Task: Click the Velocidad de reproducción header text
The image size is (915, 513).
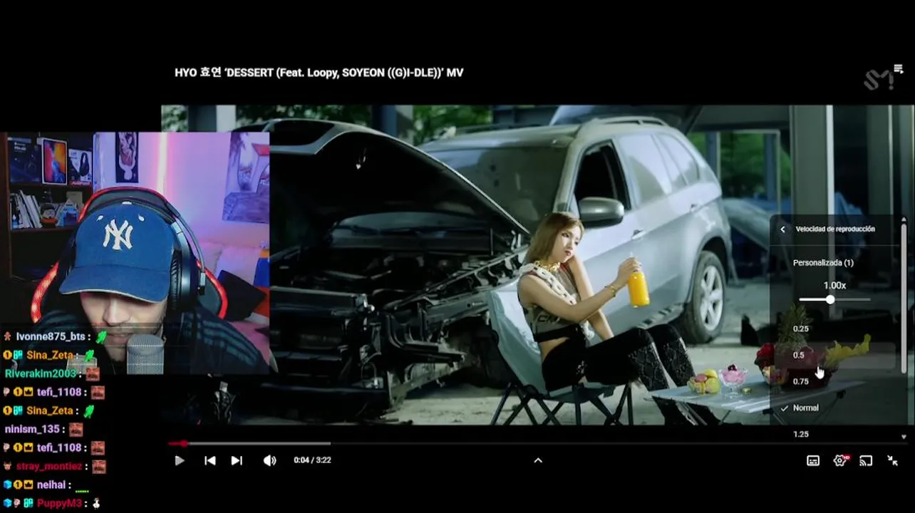Action: pyautogui.click(x=835, y=229)
